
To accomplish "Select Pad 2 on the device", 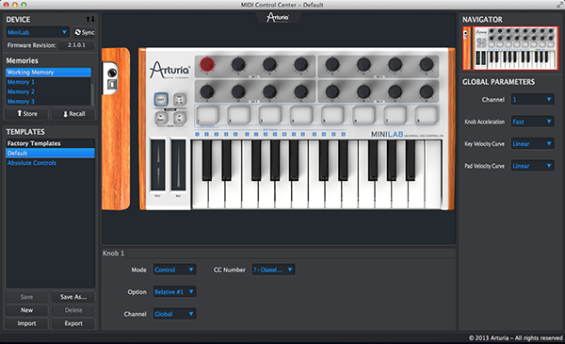I will pyautogui.click(x=238, y=115).
